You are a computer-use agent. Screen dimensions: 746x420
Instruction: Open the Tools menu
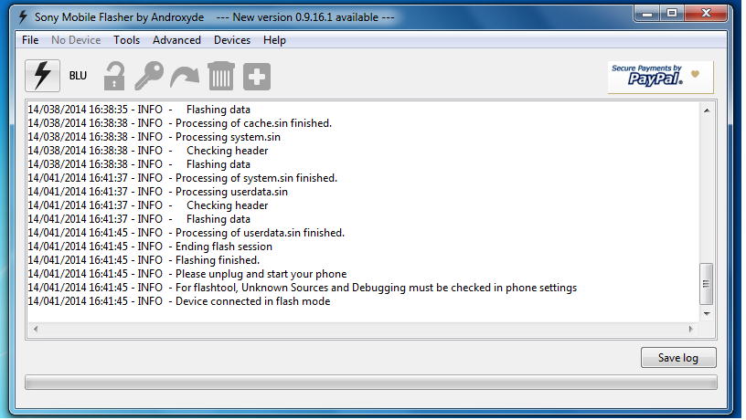point(126,40)
